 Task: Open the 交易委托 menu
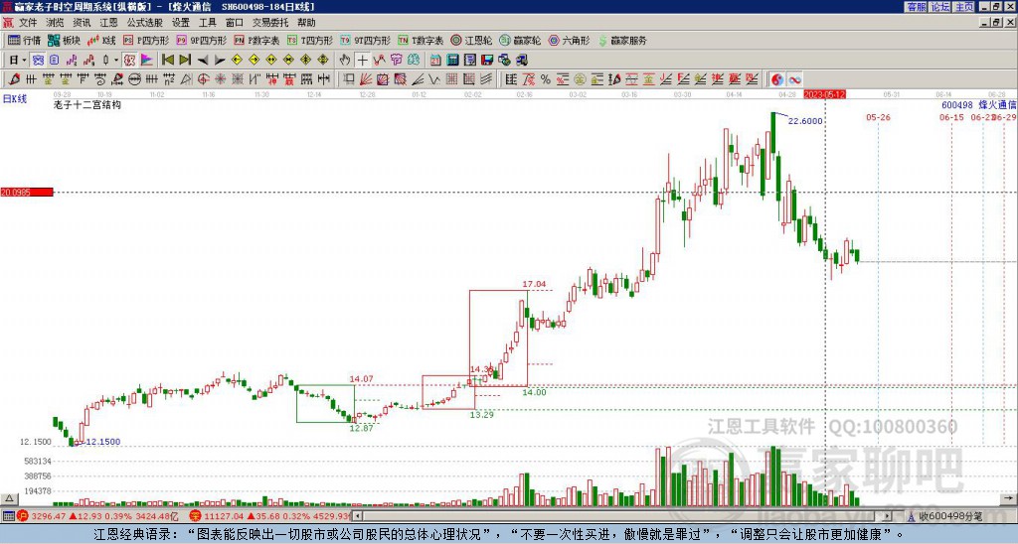click(x=270, y=23)
